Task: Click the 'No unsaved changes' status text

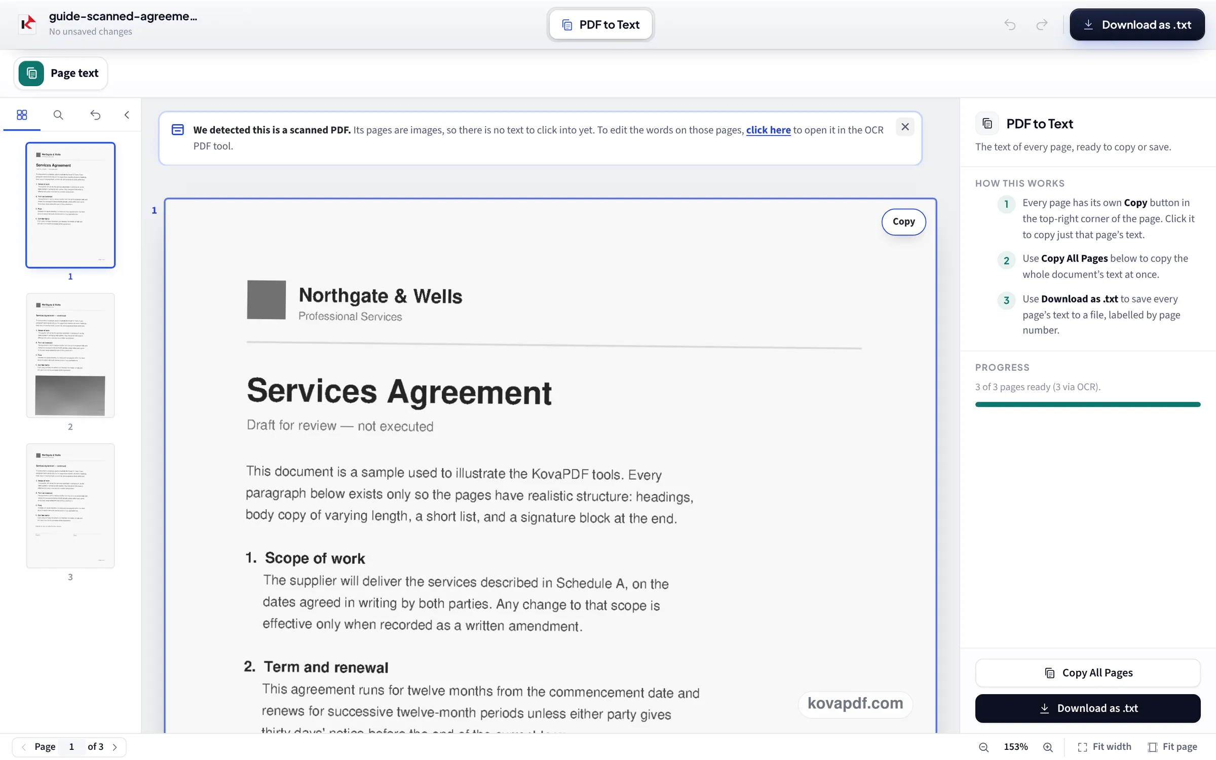Action: point(90,31)
